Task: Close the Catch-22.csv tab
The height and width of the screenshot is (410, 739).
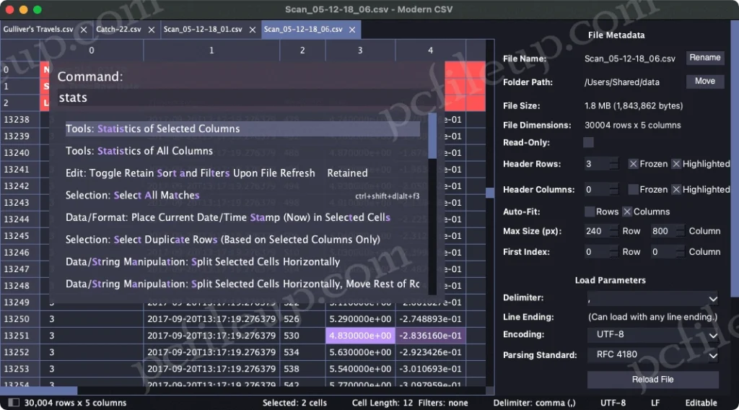Action: point(151,30)
